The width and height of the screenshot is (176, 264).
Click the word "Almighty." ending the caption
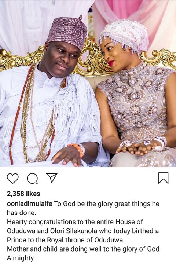click(21, 258)
